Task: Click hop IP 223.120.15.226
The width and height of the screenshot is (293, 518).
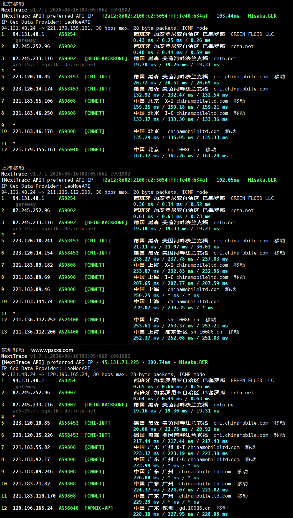Action: (x=33, y=435)
